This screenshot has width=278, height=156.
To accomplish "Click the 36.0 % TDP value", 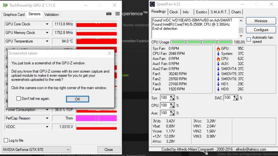I will pos(63,110).
